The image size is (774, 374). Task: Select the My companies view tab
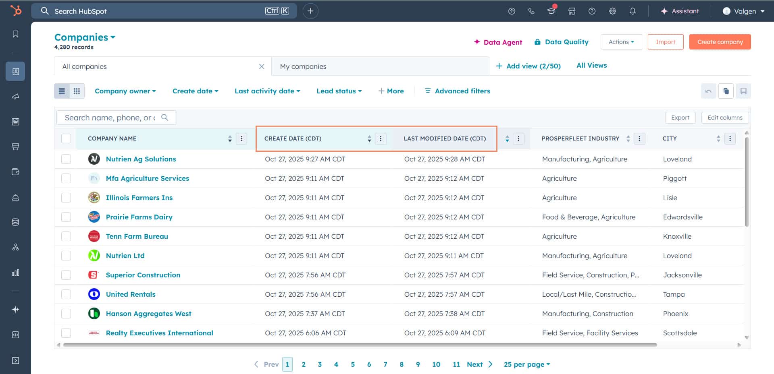380,66
